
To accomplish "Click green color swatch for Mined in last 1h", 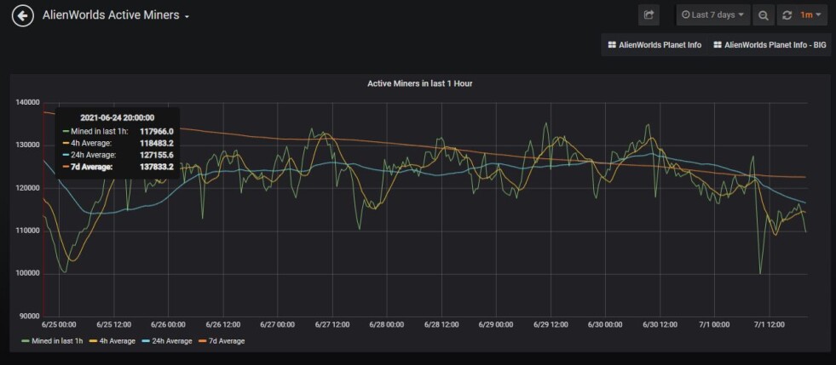I will pyautogui.click(x=25, y=341).
